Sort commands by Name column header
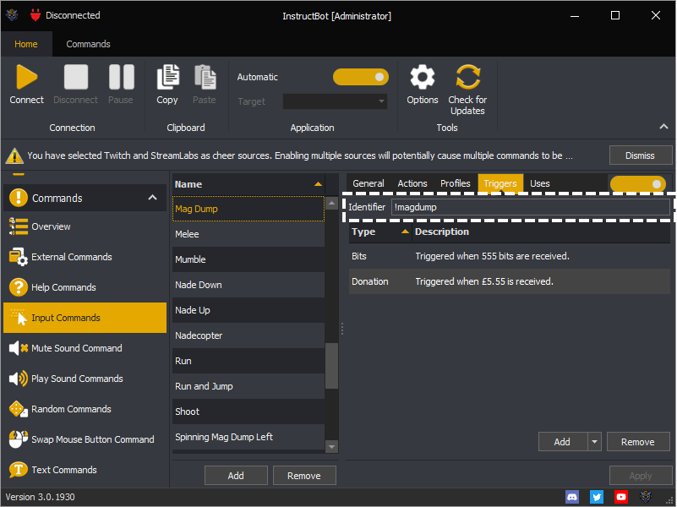677x507 pixels. tap(248, 184)
